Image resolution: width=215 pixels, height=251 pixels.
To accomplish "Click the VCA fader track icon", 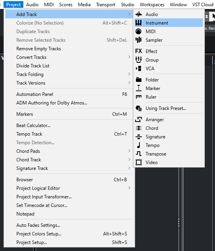I will [139, 68].
